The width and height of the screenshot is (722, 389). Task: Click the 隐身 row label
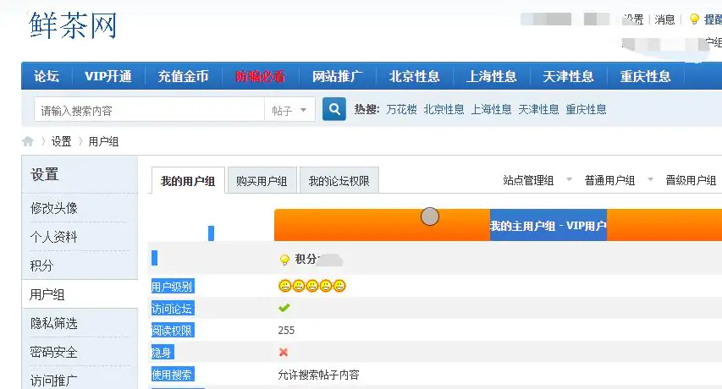tap(163, 353)
